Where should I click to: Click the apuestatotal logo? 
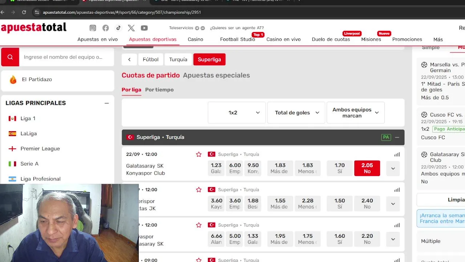(x=34, y=28)
